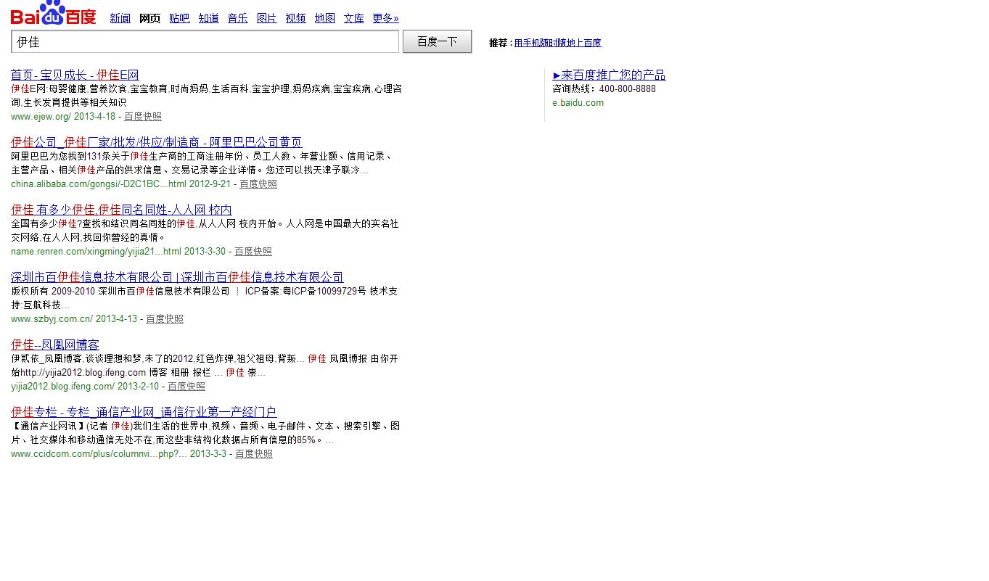The width and height of the screenshot is (989, 581).
Task: Open the 视频 navigation link
Action: (296, 18)
